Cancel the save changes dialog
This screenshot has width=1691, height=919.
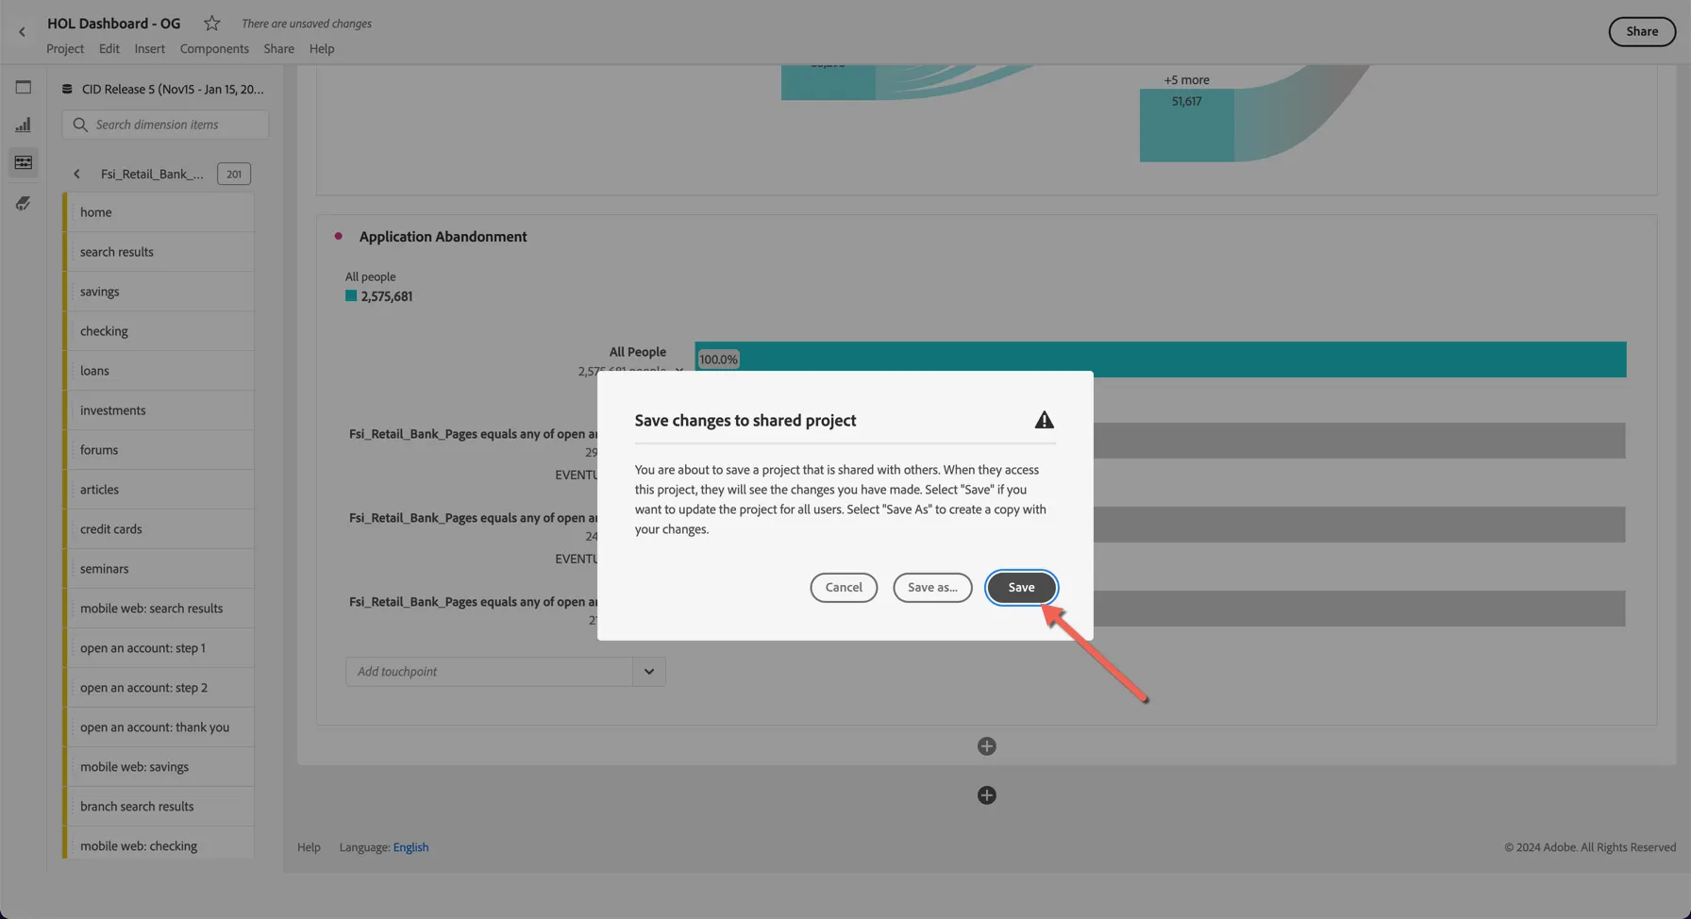pyautogui.click(x=844, y=588)
